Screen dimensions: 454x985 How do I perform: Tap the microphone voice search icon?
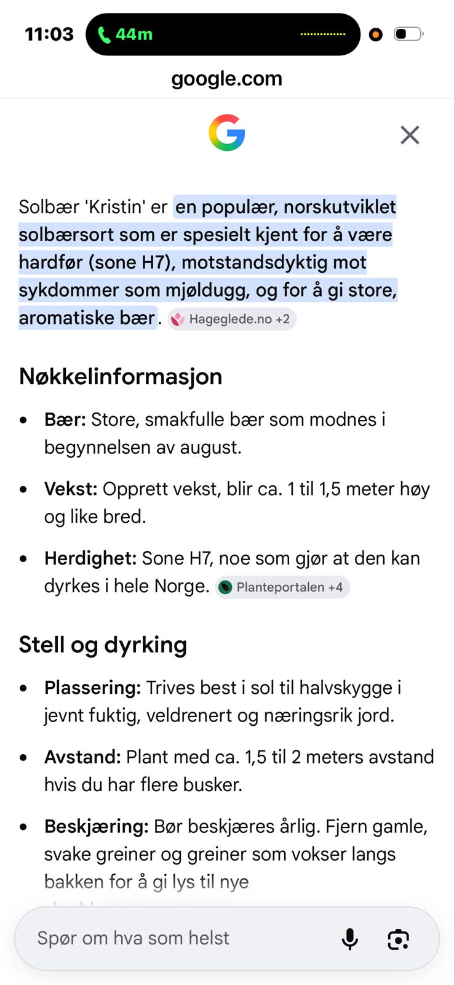(x=349, y=939)
